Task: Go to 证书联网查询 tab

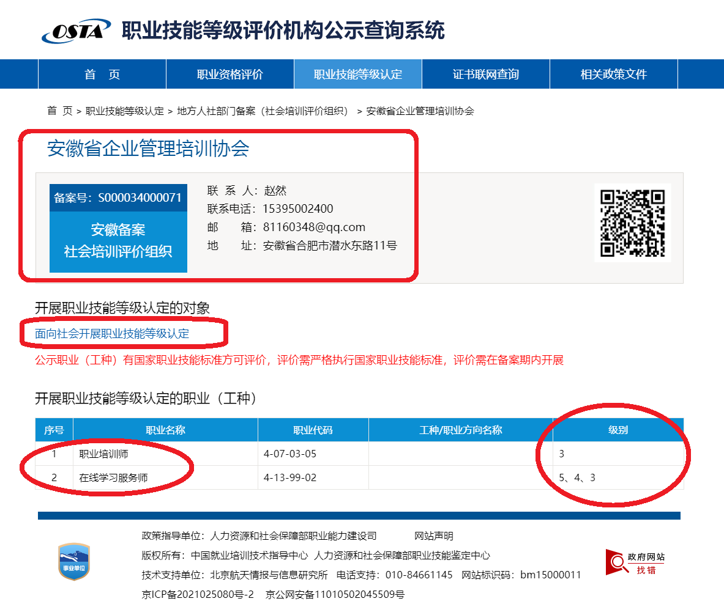Action: pos(486,74)
